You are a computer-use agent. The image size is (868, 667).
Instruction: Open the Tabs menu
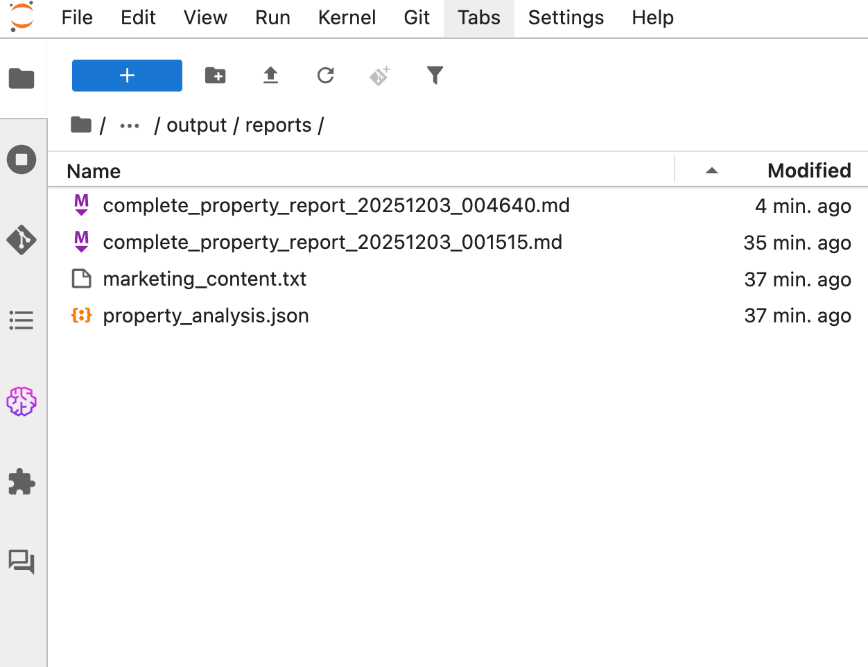click(x=478, y=18)
